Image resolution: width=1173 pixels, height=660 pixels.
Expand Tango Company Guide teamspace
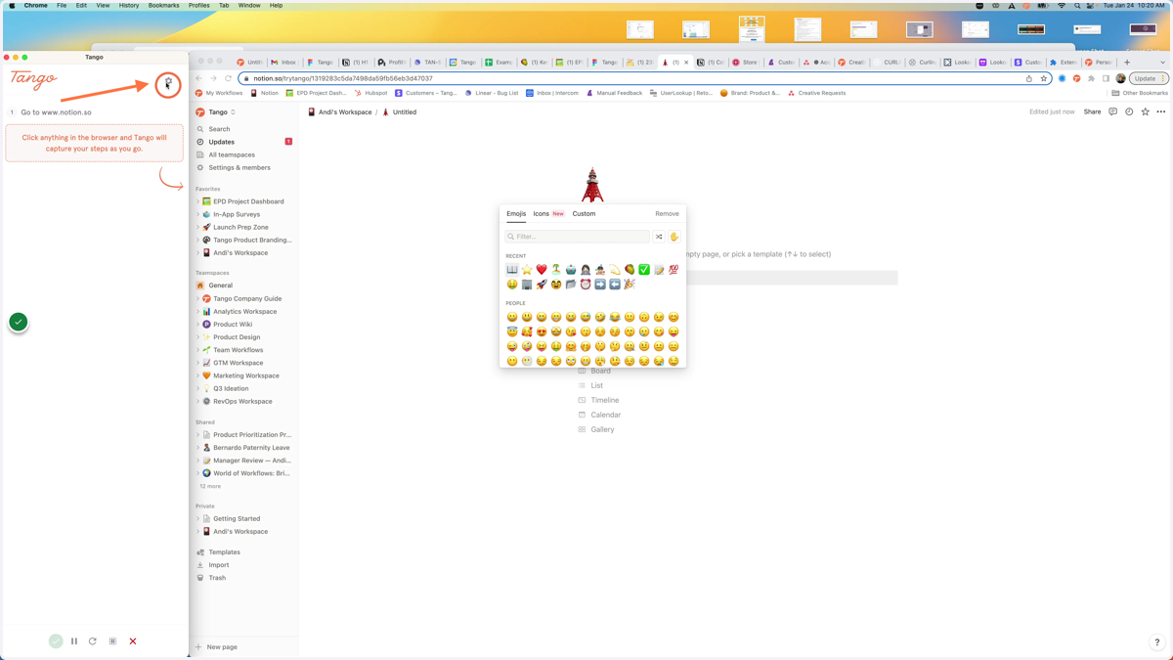pyautogui.click(x=197, y=298)
